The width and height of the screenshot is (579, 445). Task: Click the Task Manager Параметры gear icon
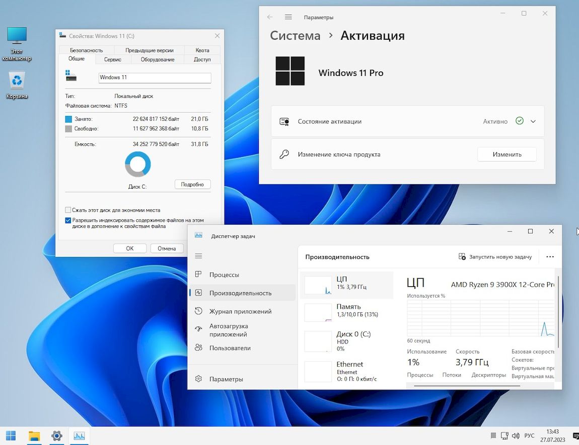tap(198, 379)
